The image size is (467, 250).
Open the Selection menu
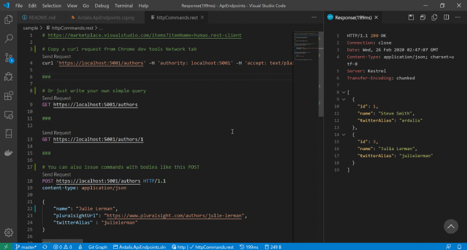[51, 6]
